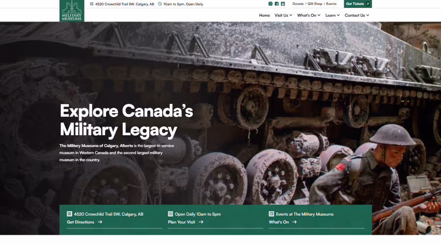441x245 pixels.
Task: Click the map icon beside the top-bar address
Action: pyautogui.click(x=92, y=4)
